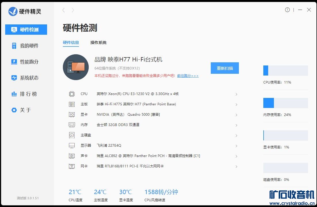Click the 主硬盘 disk icon
Viewport: 317px width, 207px height.
[72, 135]
